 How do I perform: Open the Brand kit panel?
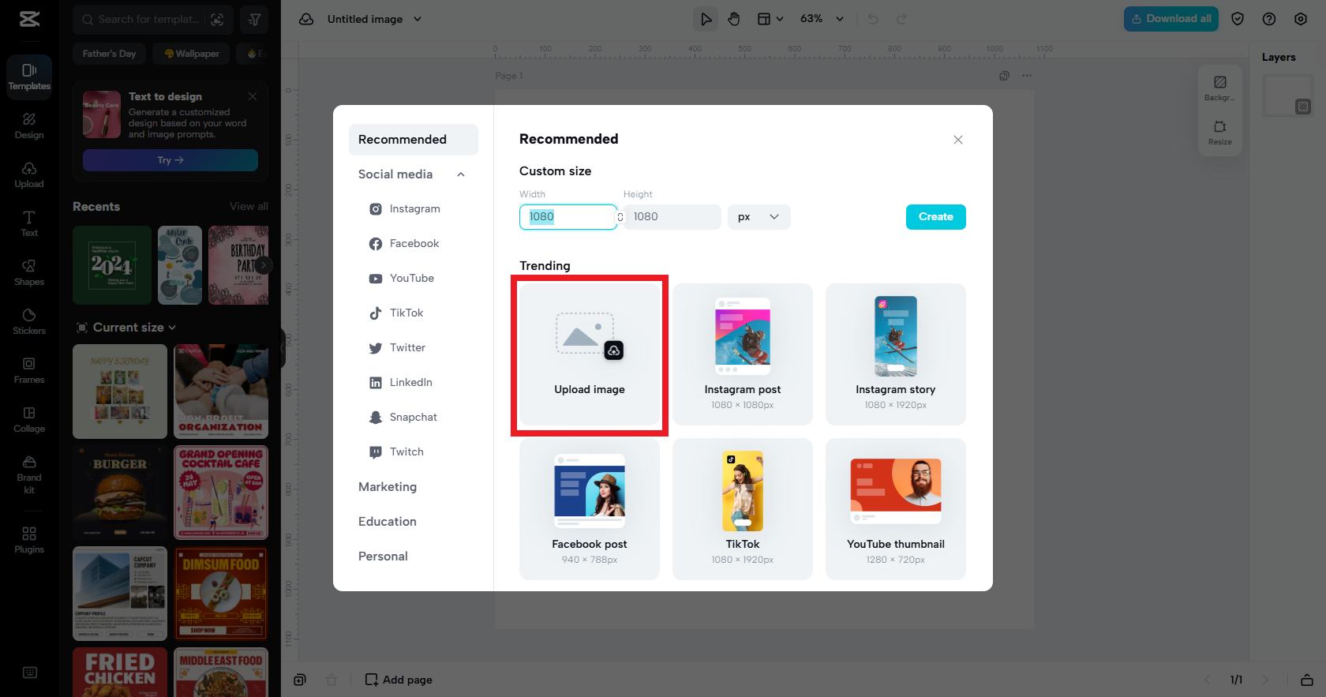tap(29, 475)
